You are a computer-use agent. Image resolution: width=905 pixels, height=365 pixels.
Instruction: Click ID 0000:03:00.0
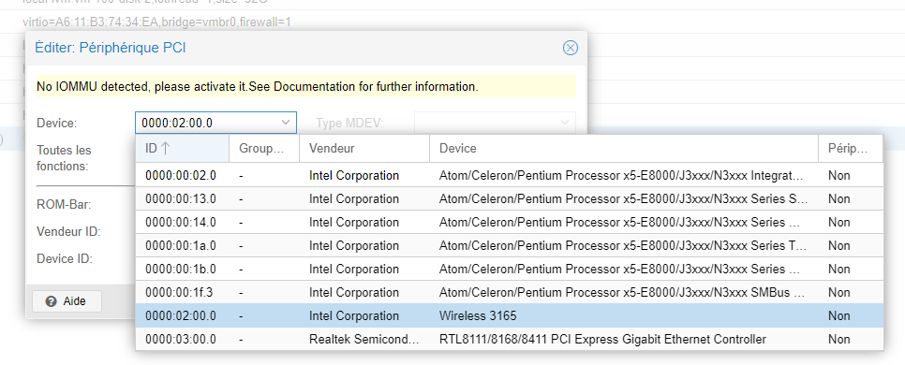[181, 339]
